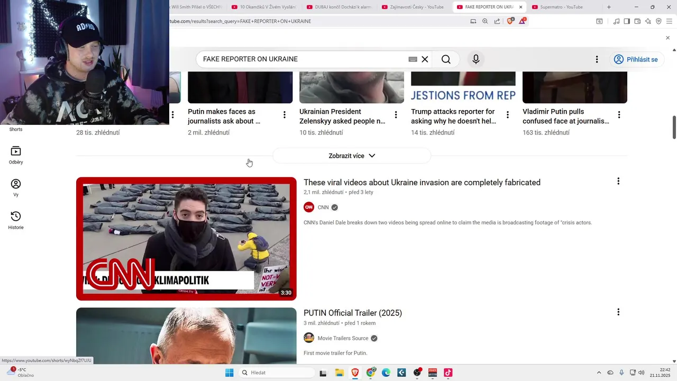This screenshot has height=381, width=677.
Task: Click the taskbar Hledat search box
Action: [x=276, y=373]
